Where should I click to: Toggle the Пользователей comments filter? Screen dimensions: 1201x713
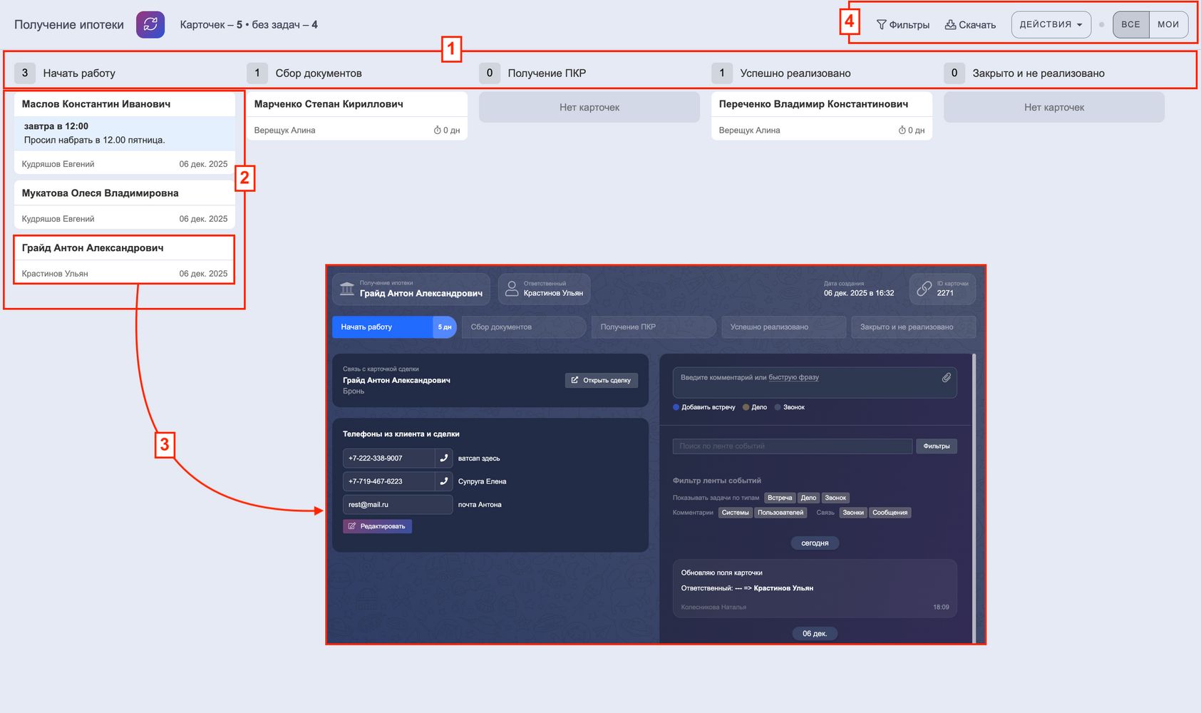coord(780,513)
